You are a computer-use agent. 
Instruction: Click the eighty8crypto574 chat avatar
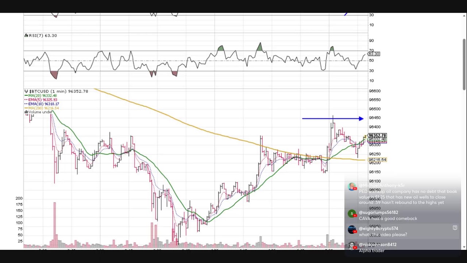(352, 229)
